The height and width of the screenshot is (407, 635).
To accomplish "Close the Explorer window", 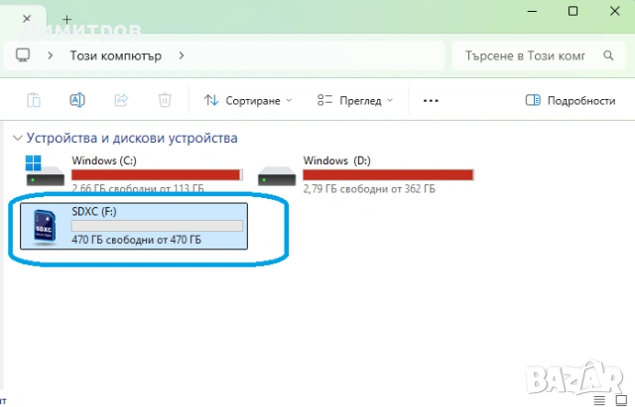I will [615, 11].
